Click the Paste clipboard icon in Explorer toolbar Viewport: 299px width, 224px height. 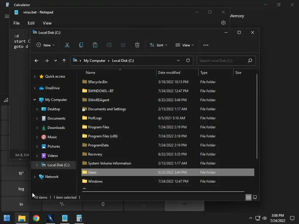click(x=95, y=45)
